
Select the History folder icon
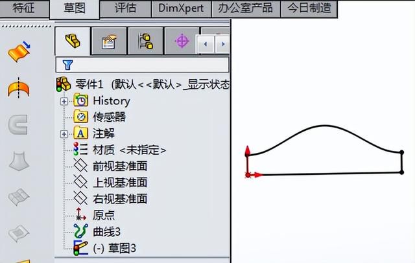click(80, 100)
